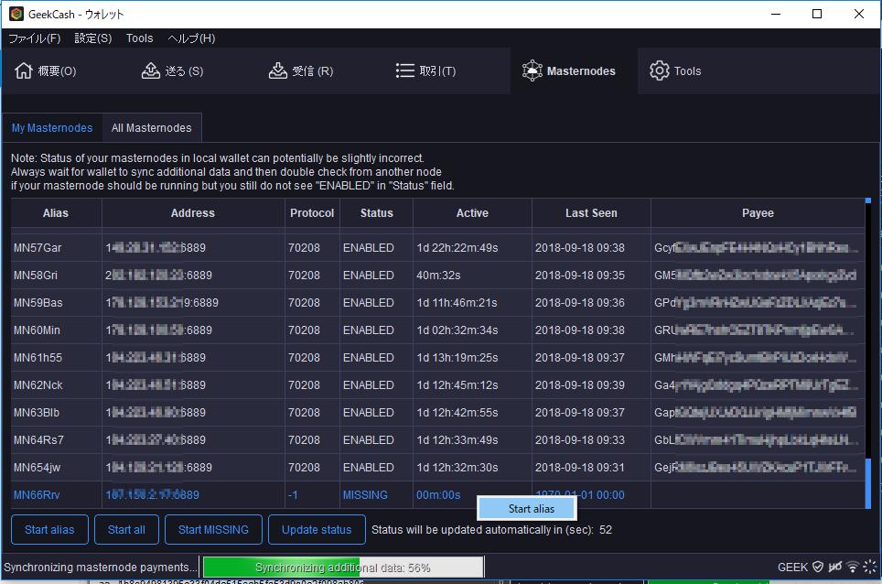Click the HD wallet disabled icon
Viewport: 882px width, 584px height.
point(834,568)
